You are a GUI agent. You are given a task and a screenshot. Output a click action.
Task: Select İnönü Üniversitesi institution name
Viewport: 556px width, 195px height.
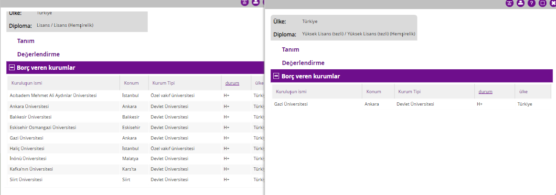[28, 159]
